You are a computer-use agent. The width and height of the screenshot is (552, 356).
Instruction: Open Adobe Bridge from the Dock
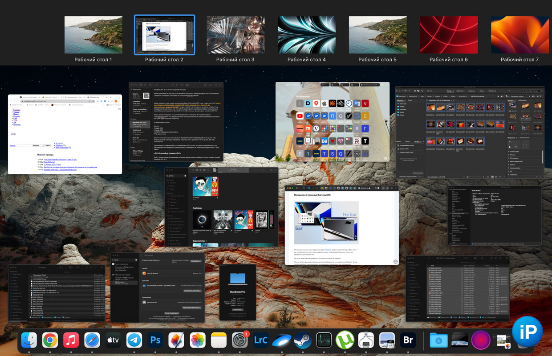click(407, 340)
